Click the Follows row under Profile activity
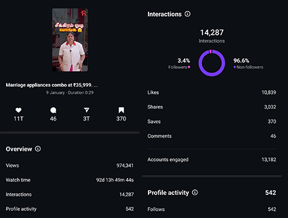This screenshot has width=288, height=218. pos(212,210)
